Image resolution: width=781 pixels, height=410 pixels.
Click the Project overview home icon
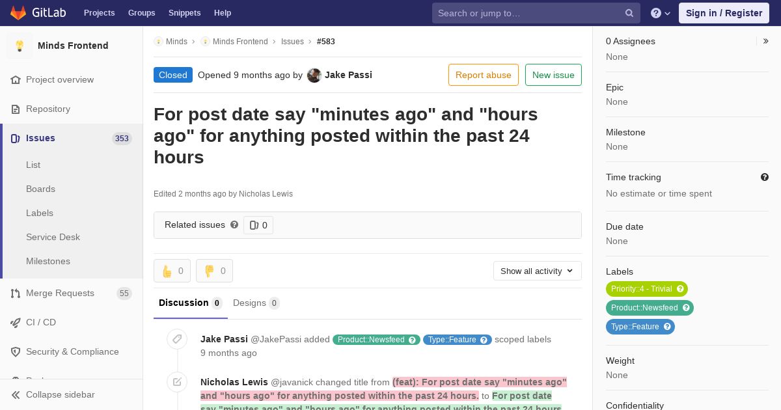pos(16,79)
